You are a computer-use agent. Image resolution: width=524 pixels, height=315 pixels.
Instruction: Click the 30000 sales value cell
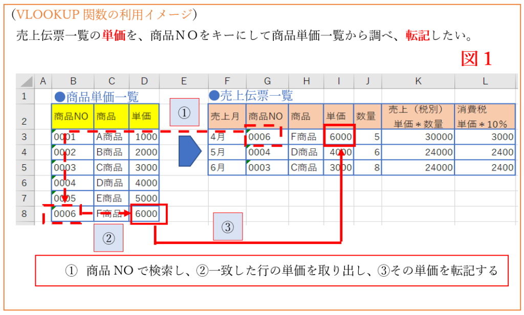tap(418, 137)
